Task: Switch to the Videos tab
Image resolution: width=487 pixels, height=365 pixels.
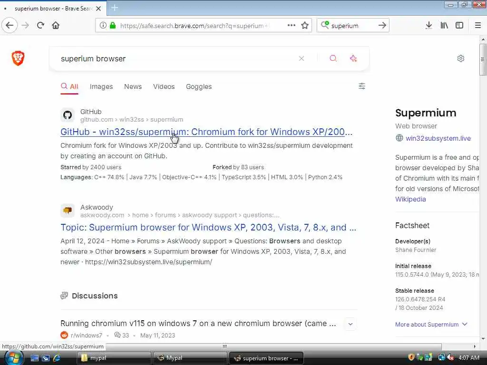Action: pos(164,86)
